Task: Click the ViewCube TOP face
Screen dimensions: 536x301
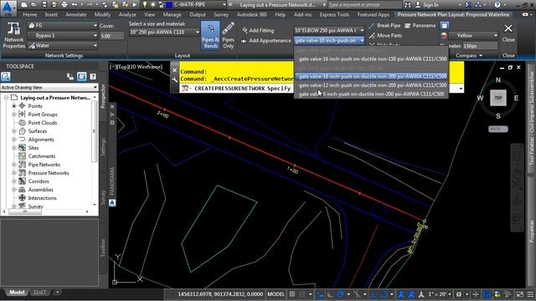Action: pyautogui.click(x=498, y=98)
